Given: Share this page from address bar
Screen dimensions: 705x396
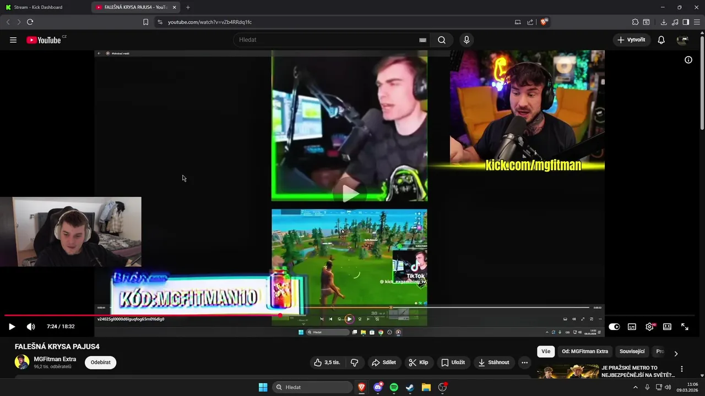Looking at the screenshot, I should click(x=530, y=22).
